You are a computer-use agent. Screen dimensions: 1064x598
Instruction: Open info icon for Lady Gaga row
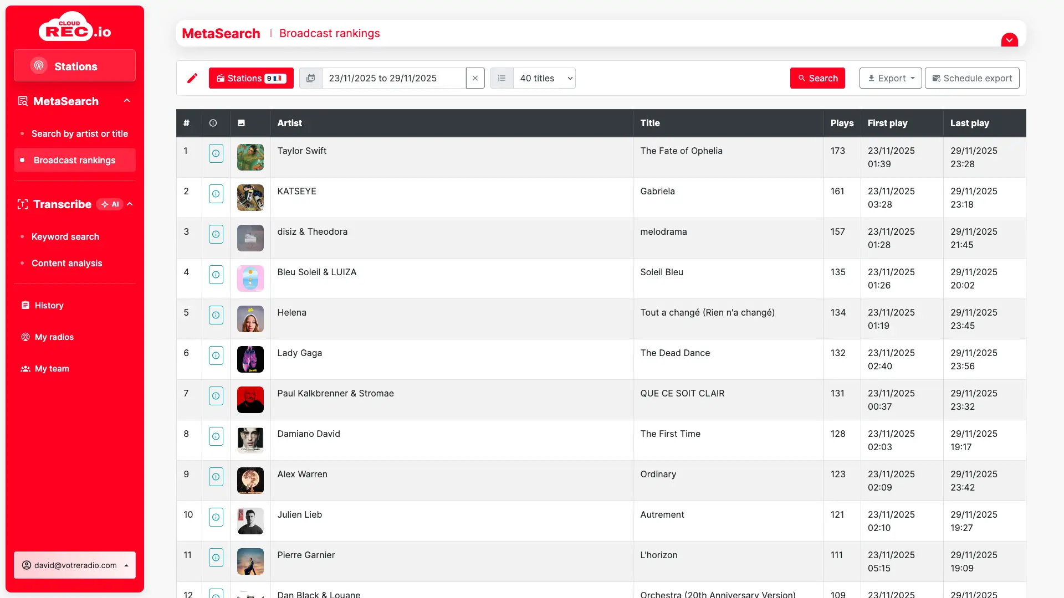[x=216, y=355]
